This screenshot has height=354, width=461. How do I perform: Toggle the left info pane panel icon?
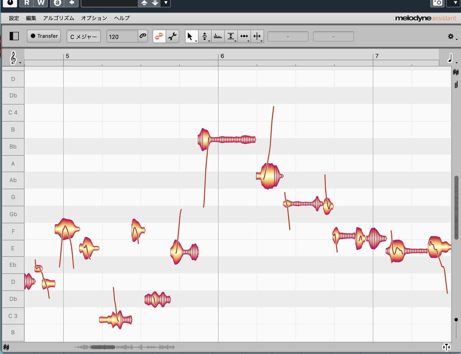point(14,36)
